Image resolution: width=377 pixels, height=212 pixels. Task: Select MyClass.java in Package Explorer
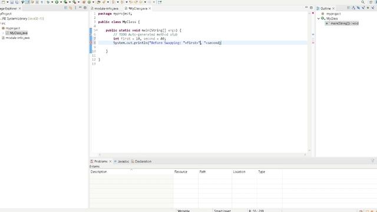pyautogui.click(x=16, y=33)
